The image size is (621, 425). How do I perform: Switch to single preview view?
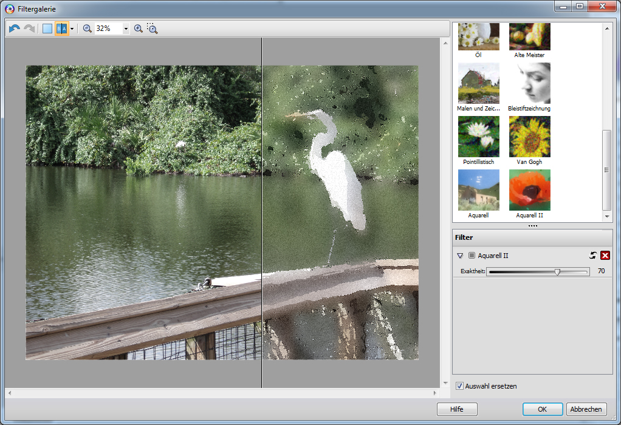(x=47, y=29)
